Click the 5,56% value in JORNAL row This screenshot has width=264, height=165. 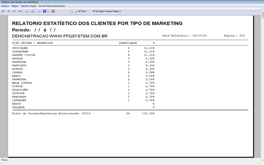(150, 72)
